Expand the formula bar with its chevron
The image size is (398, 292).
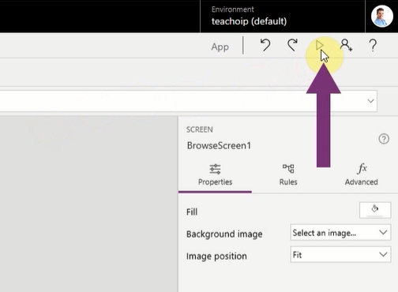click(x=370, y=101)
